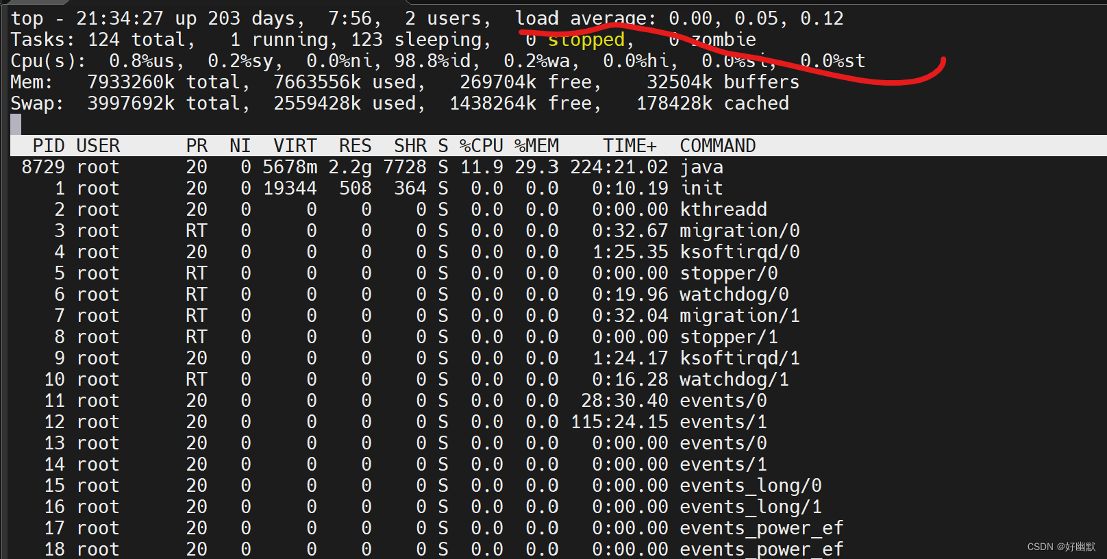Click the 3997692k swap total value

[131, 103]
